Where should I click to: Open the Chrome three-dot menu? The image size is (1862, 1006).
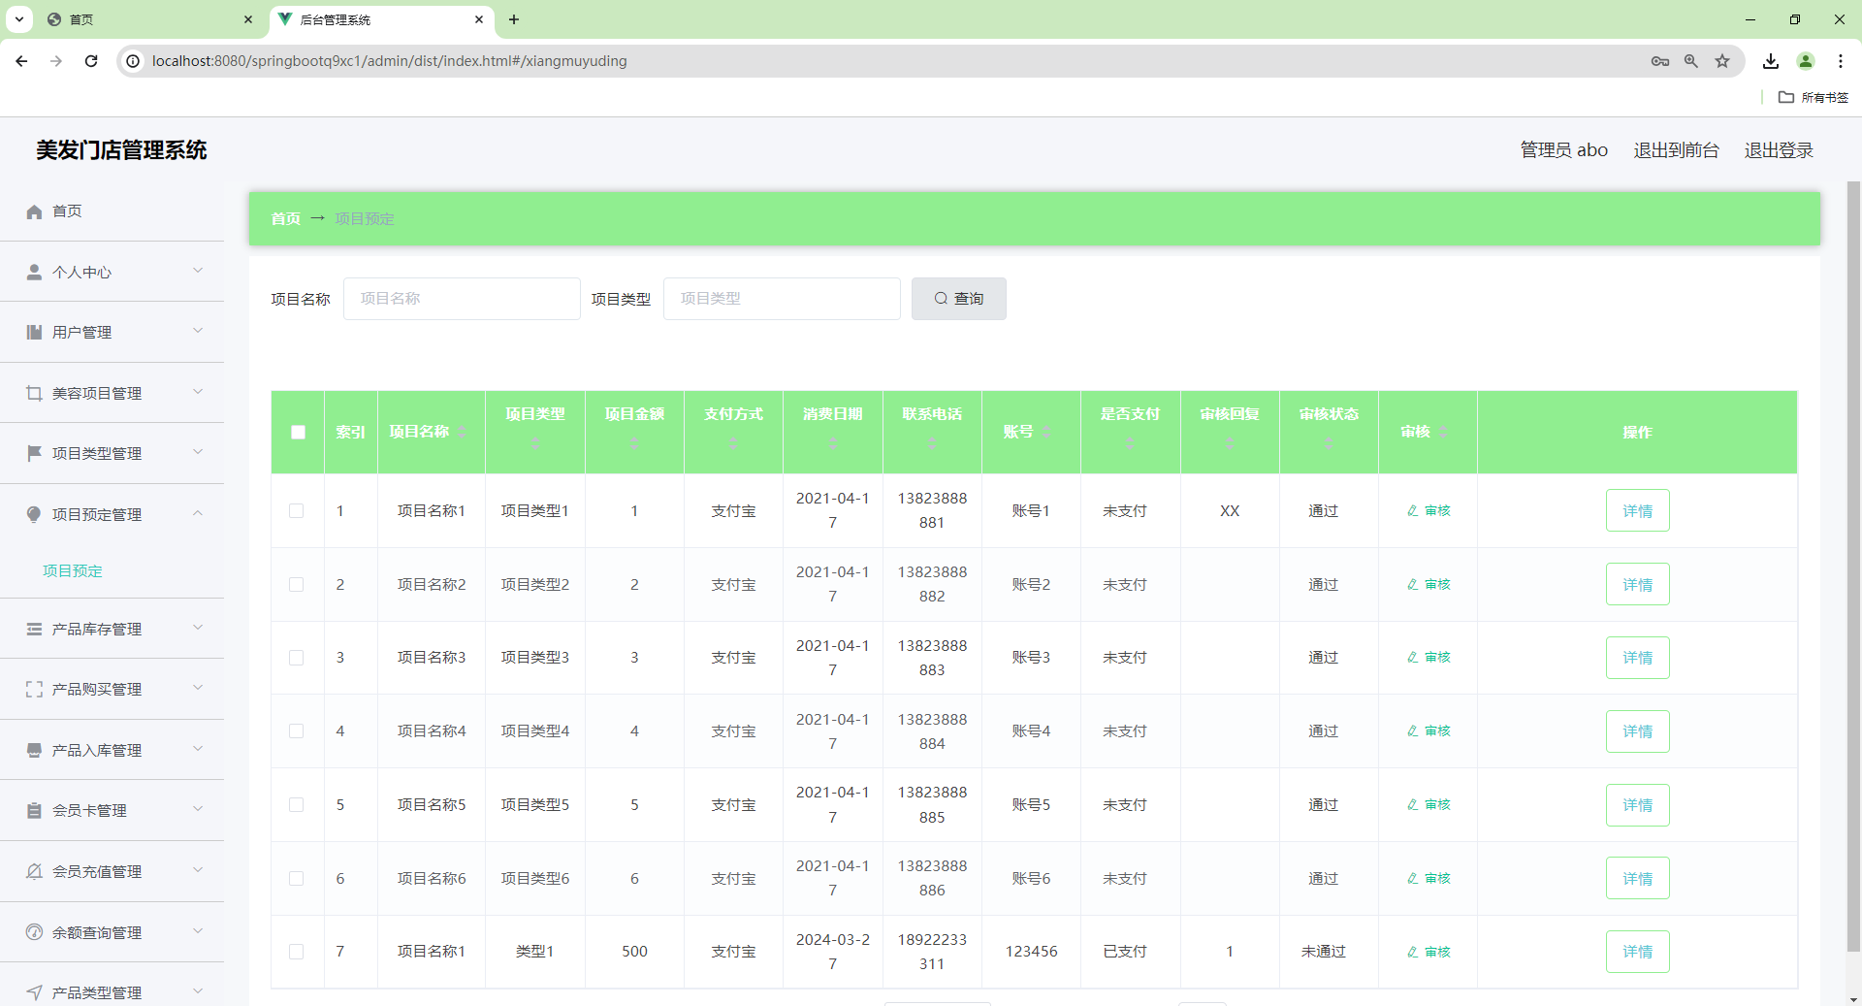[x=1841, y=61]
